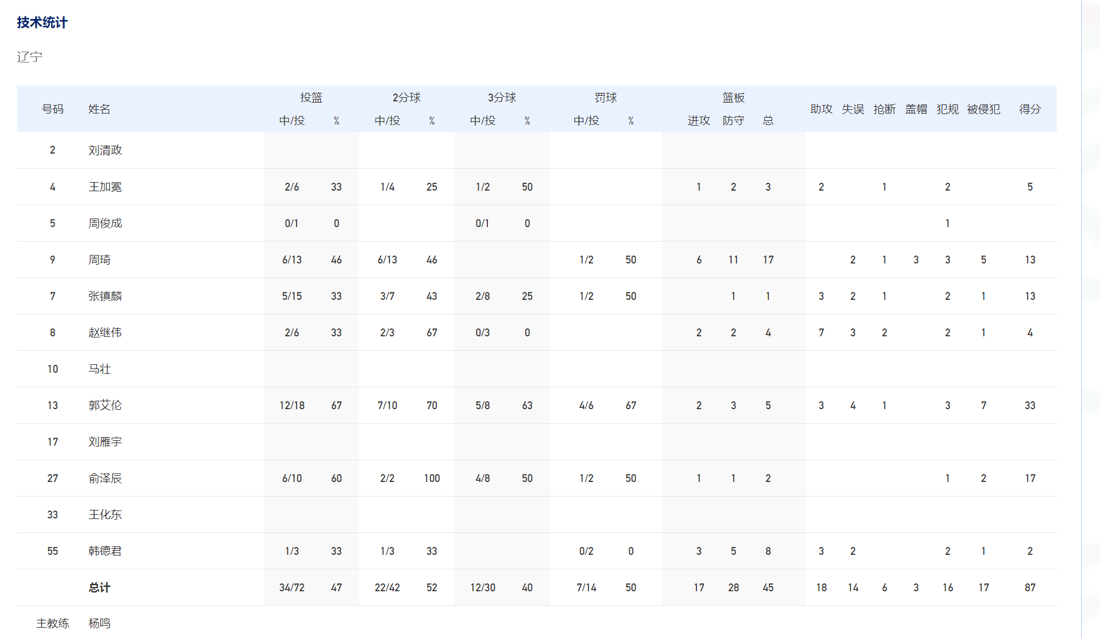This screenshot has width=1100, height=638.
Task: Click 周琦's total rebounds 17
Action: click(768, 260)
